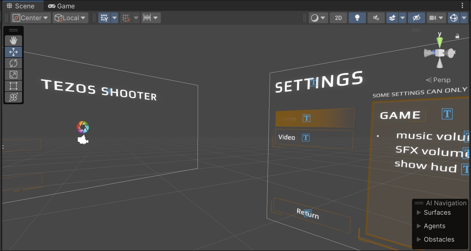The height and width of the screenshot is (251, 471).
Task: Select the Rect transform tool
Action: pyautogui.click(x=13, y=86)
